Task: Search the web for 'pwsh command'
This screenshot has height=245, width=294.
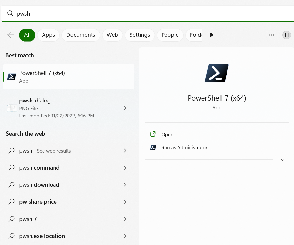Action: (68, 168)
